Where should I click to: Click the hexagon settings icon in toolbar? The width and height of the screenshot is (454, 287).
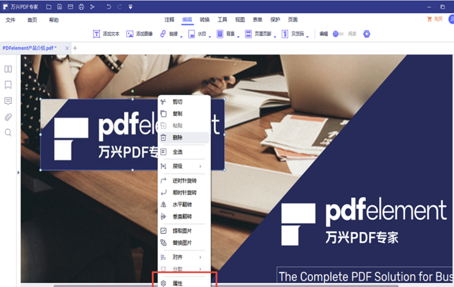367,34
